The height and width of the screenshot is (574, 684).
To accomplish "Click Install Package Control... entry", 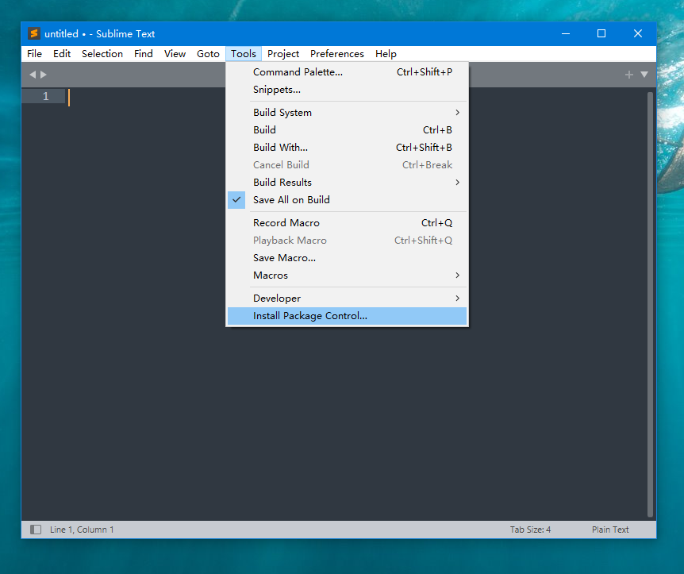I will 348,316.
